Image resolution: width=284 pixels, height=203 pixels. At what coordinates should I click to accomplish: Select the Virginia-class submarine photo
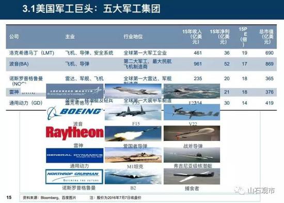(x=192, y=155)
